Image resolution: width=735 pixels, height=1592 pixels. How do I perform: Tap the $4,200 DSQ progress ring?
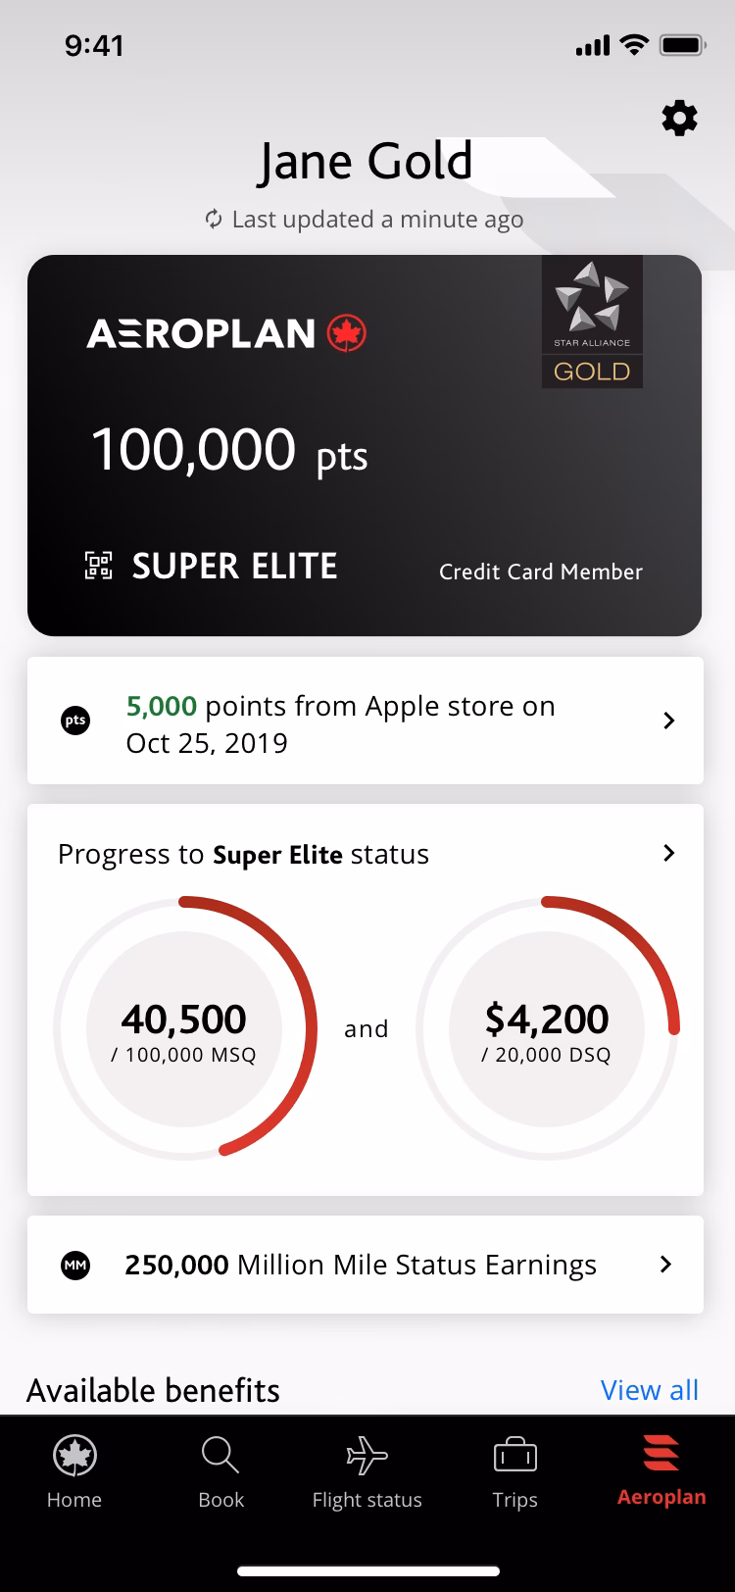547,1027
